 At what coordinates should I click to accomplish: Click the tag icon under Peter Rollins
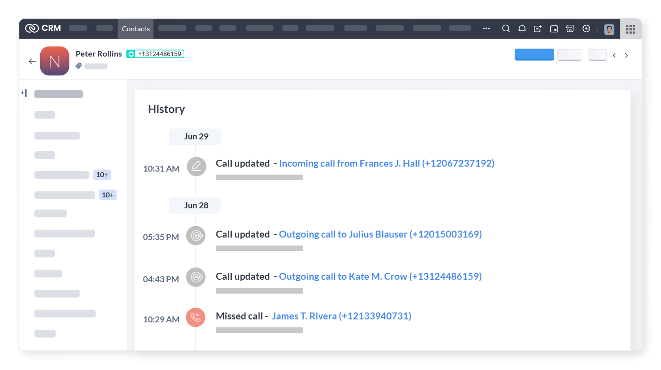pyautogui.click(x=78, y=66)
